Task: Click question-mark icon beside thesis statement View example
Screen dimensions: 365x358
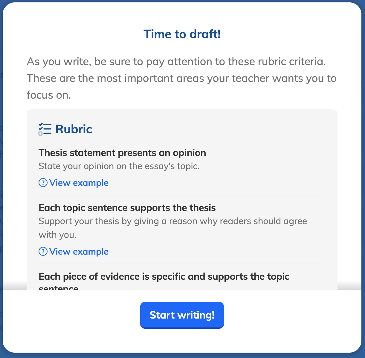Action: tap(43, 183)
